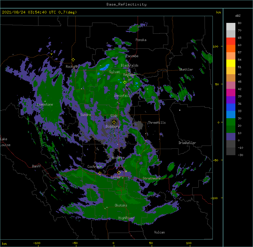Click the yellow diamond marker near RedDeer
The width and height of the screenshot is (253, 247).
point(125,82)
